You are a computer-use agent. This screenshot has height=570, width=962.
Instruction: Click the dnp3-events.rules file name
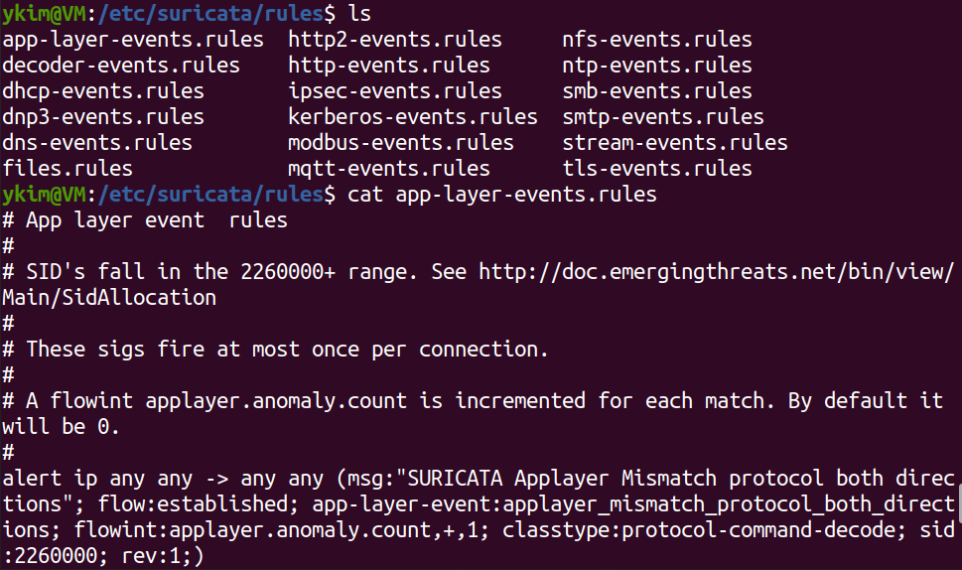[103, 117]
